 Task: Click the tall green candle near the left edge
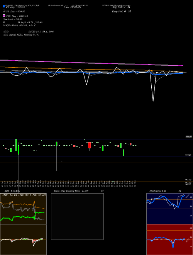pos(16,145)
